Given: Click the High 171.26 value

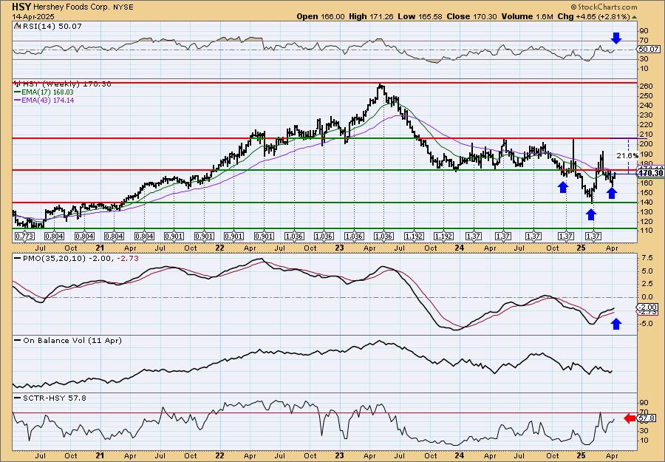Looking at the screenshot, I should coord(371,16).
